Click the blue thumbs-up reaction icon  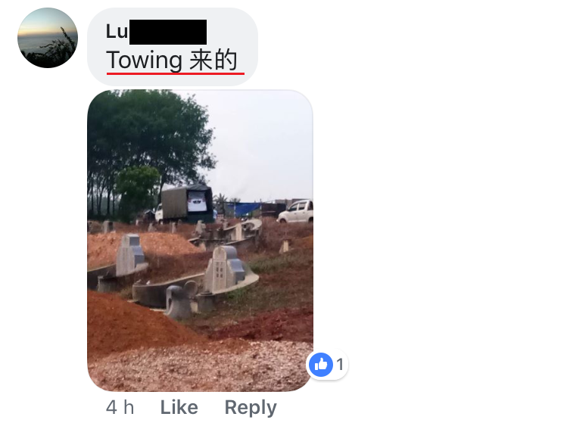(x=321, y=365)
